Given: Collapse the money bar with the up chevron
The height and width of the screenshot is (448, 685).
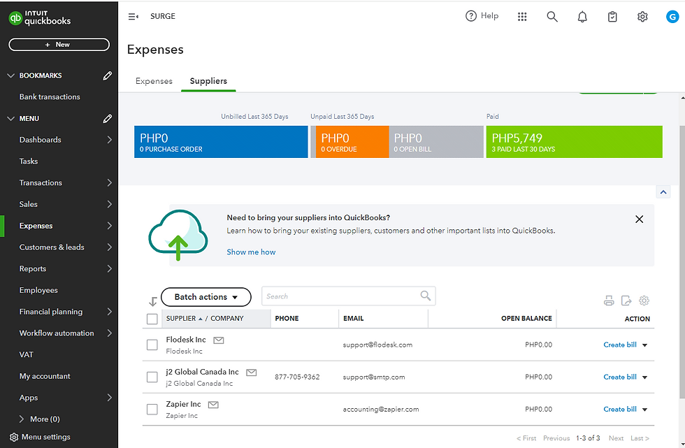Looking at the screenshot, I should [x=663, y=192].
